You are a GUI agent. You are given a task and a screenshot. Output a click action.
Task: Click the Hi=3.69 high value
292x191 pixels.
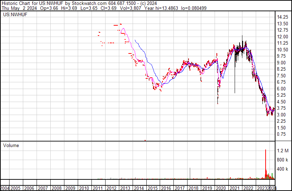pos(69,8)
